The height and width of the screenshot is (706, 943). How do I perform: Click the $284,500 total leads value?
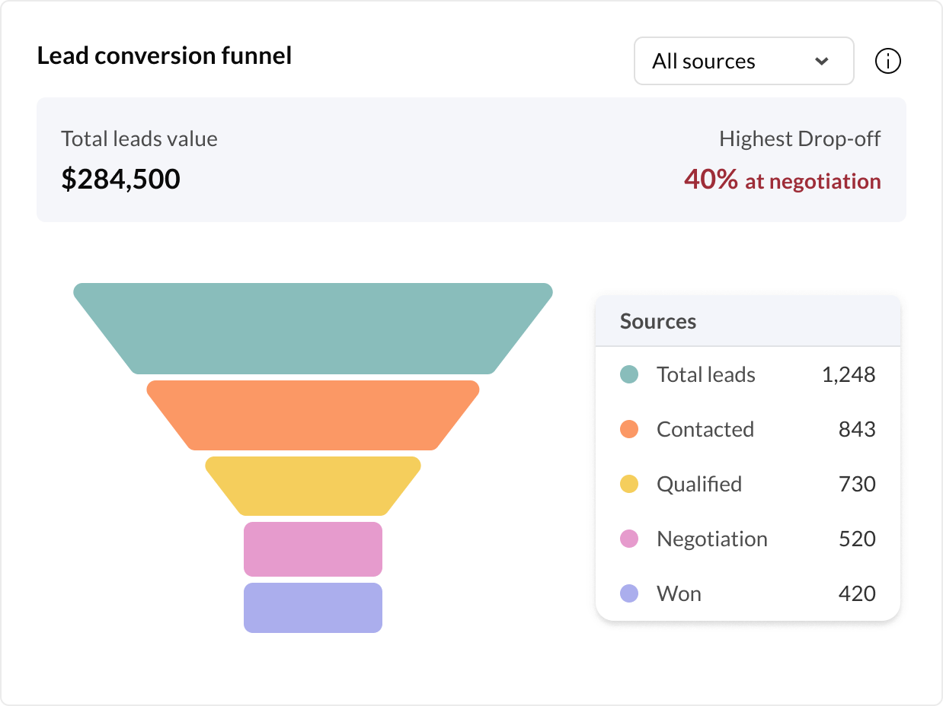click(120, 180)
